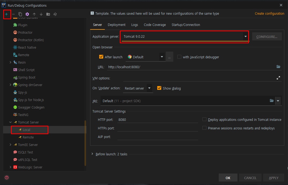The height and width of the screenshot is (185, 288).
Task: Move configuration up with arrow icon
Action: tap(34, 14)
